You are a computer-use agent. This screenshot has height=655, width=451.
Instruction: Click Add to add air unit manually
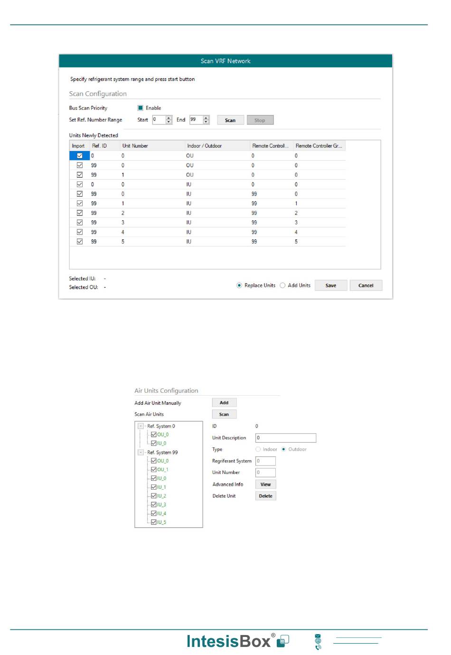click(224, 403)
